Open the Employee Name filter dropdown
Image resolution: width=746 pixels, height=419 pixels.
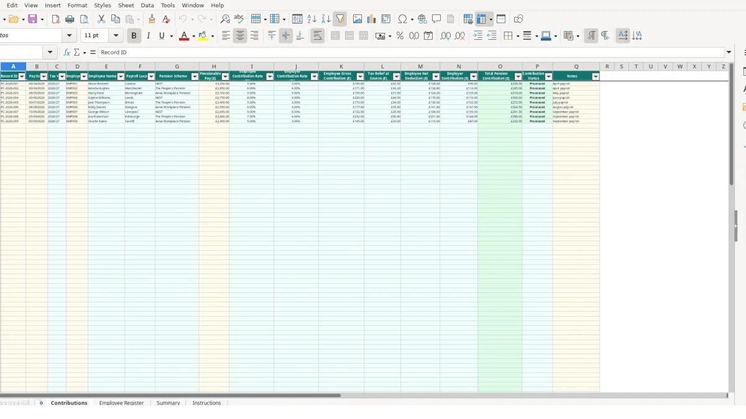tap(121, 76)
